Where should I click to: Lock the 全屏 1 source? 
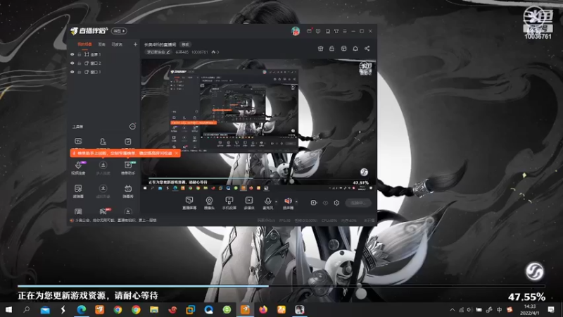point(80,54)
